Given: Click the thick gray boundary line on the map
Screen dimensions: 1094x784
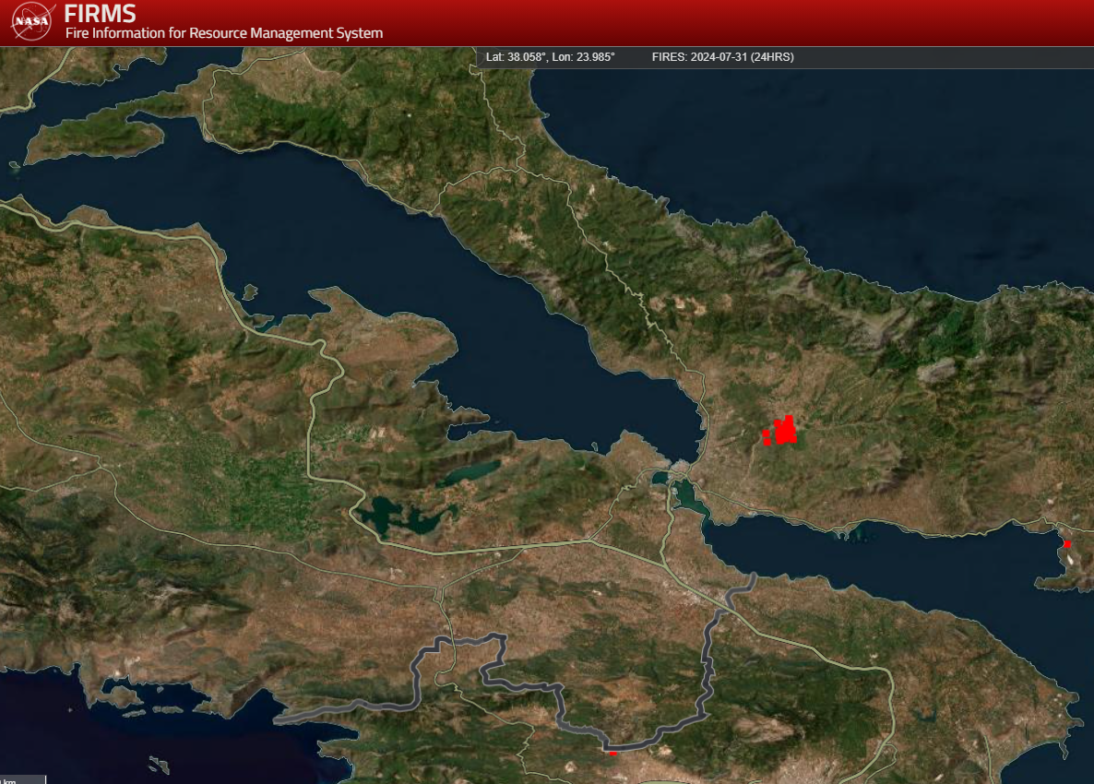Looking at the screenshot, I should pos(708,664).
